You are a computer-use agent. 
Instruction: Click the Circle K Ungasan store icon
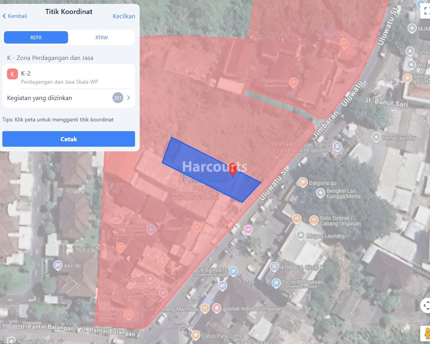(x=276, y=283)
